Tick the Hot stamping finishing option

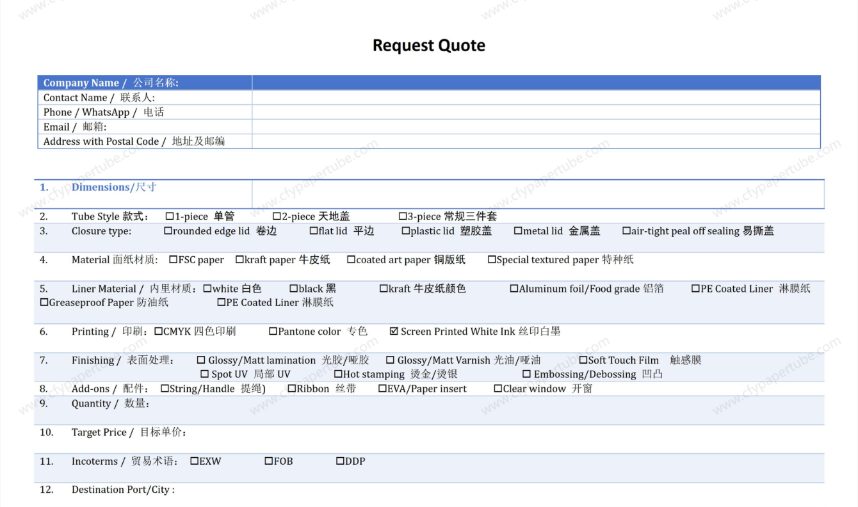[x=338, y=374]
